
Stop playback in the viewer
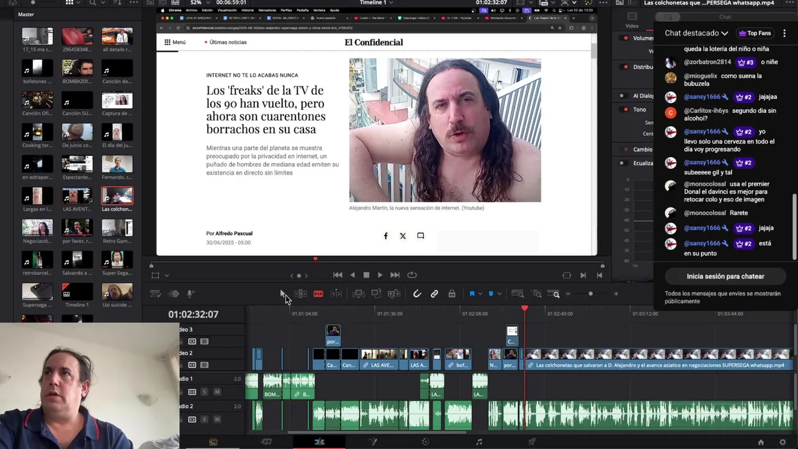366,275
